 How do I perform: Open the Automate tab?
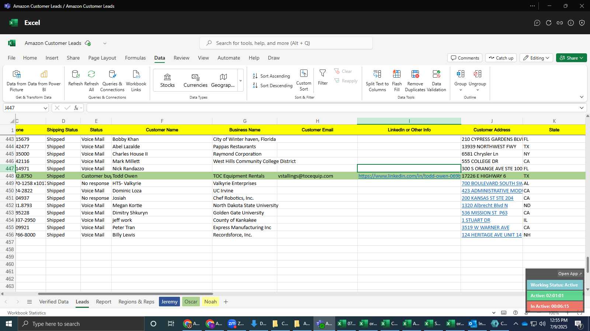(x=229, y=58)
